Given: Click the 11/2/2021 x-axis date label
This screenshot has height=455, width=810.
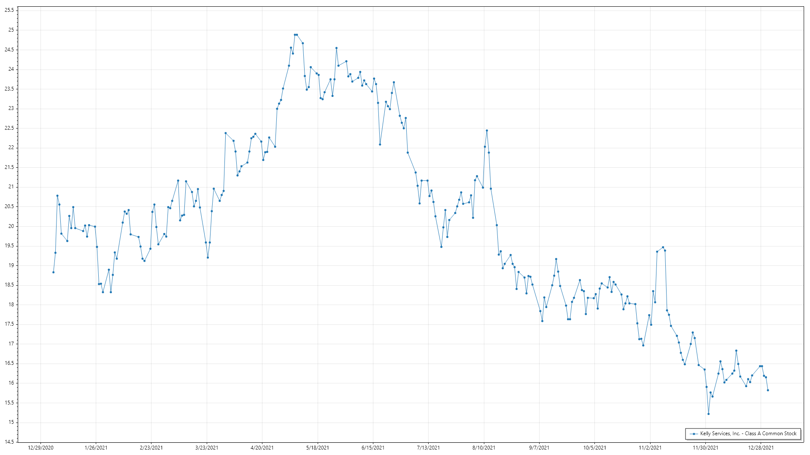Looking at the screenshot, I should pyautogui.click(x=650, y=448).
